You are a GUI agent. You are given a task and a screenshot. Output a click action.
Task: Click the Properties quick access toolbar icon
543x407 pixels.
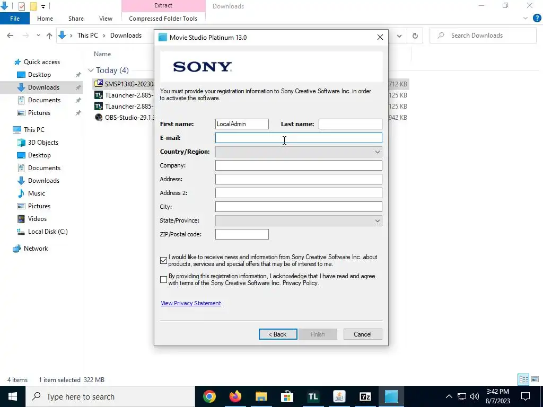tap(21, 6)
